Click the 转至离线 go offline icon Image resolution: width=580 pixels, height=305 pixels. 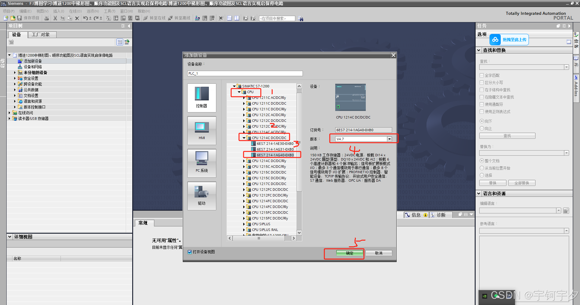tap(170, 18)
